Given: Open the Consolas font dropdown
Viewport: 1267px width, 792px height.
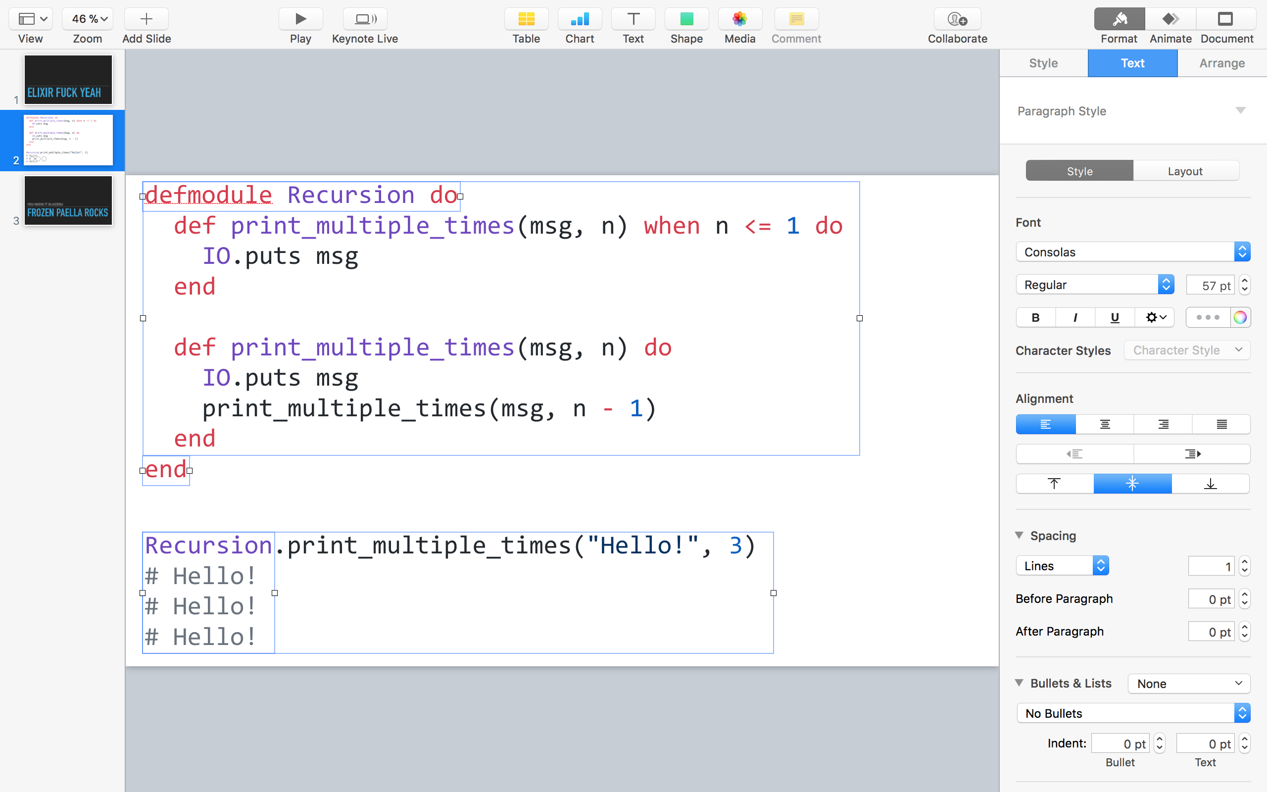Looking at the screenshot, I should [x=1133, y=252].
